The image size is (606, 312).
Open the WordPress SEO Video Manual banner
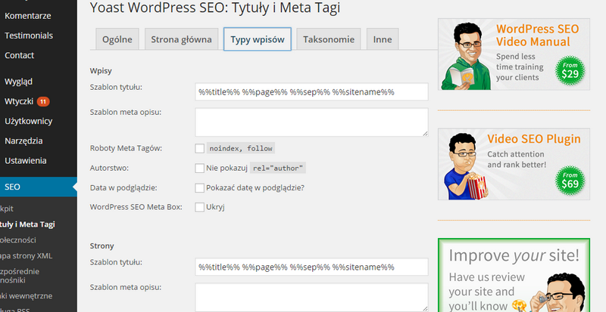click(514, 54)
